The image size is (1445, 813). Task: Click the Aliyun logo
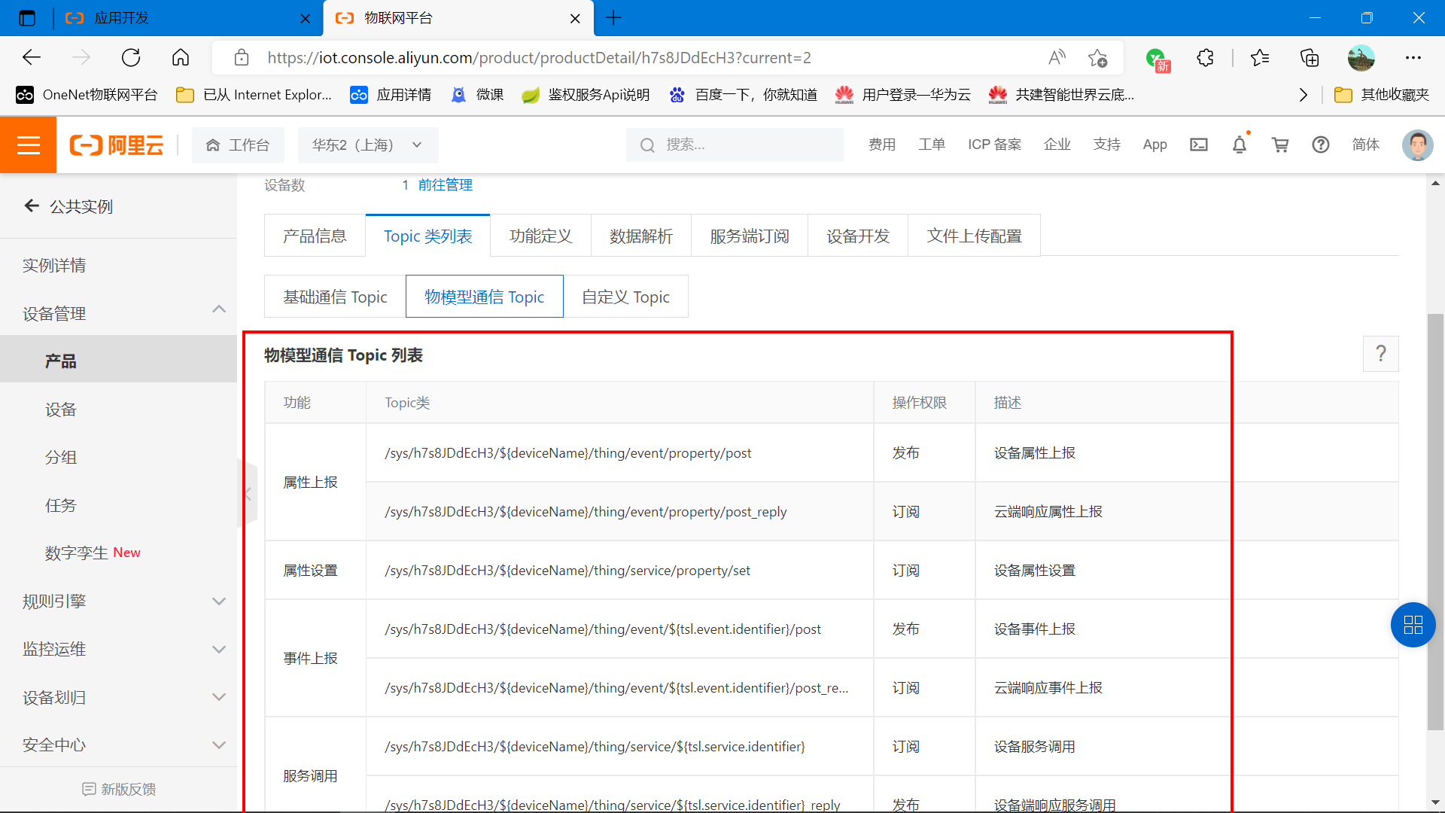[117, 145]
